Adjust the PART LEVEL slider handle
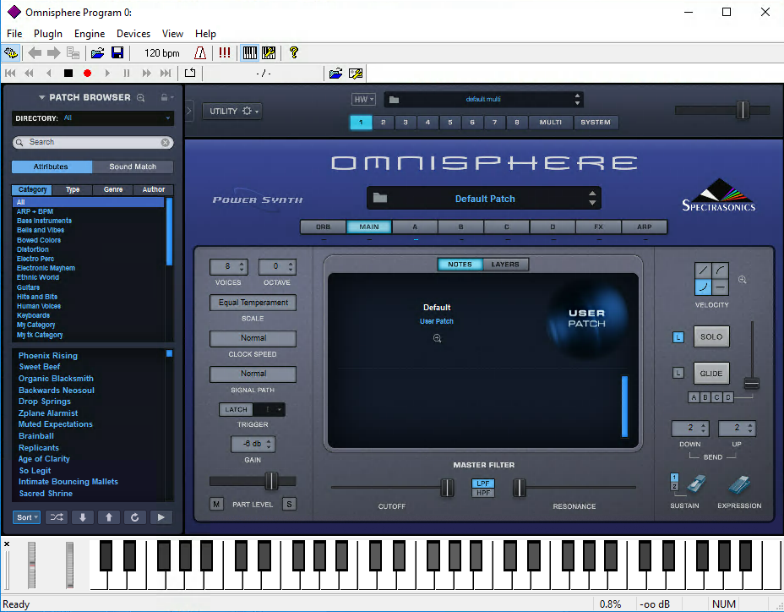Image resolution: width=784 pixels, height=612 pixels. 271,481
